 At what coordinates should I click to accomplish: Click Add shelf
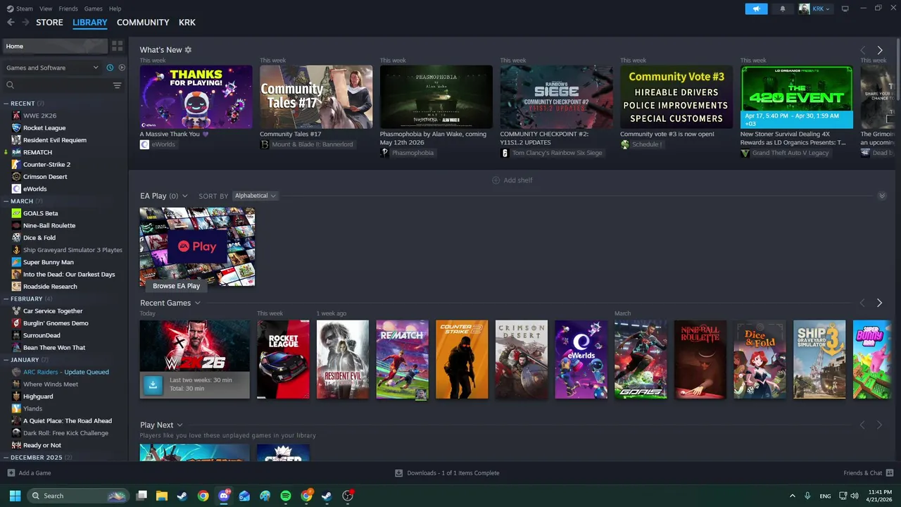pyautogui.click(x=512, y=180)
